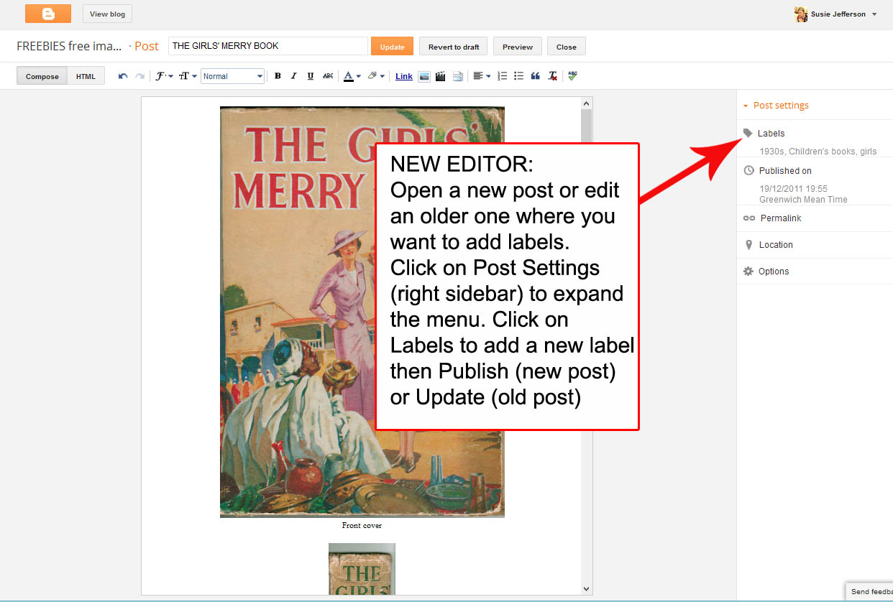Run the spell check
Viewport: 893px width, 602px height.
pyautogui.click(x=572, y=76)
